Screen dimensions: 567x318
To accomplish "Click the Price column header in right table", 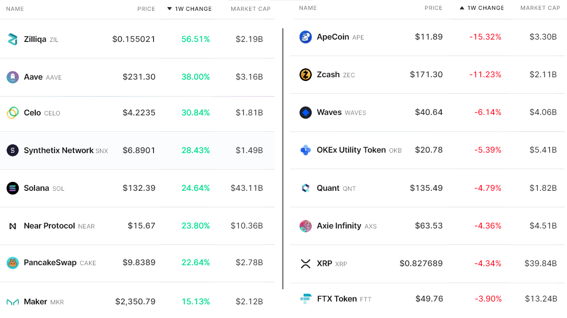I will [433, 8].
